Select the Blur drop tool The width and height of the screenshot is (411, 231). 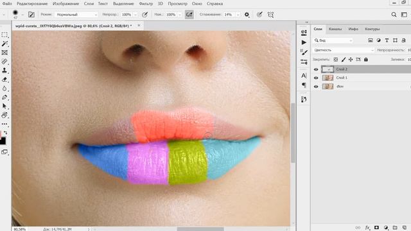pos(4,89)
